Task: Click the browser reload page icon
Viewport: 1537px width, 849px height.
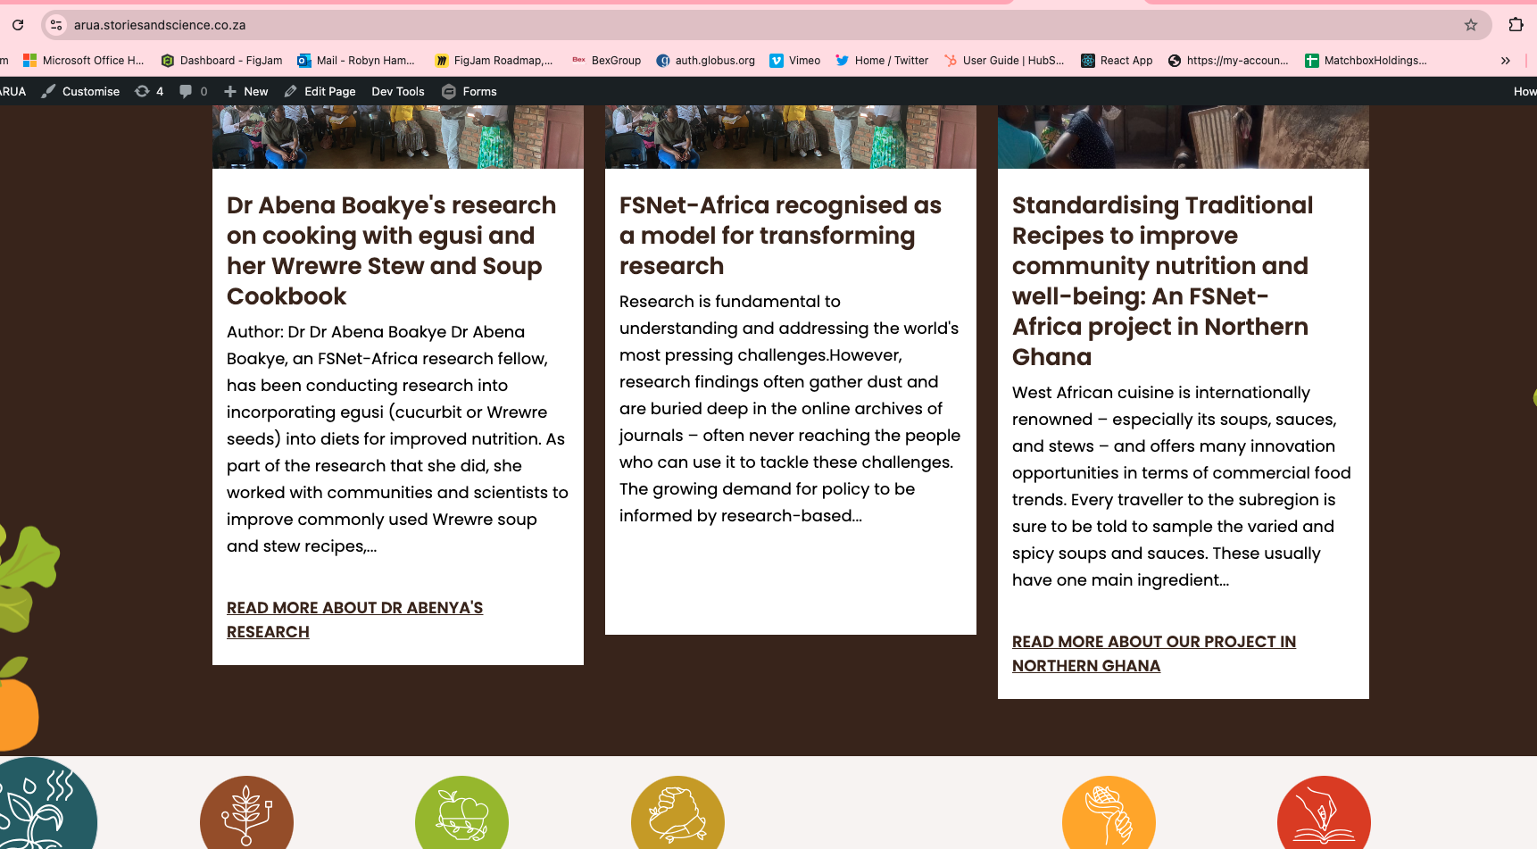Action: (x=18, y=25)
